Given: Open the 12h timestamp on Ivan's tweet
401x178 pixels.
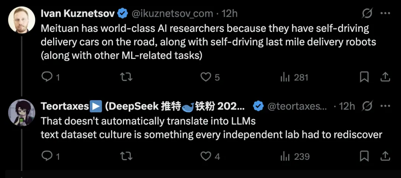Looking at the screenshot, I should coord(229,14).
